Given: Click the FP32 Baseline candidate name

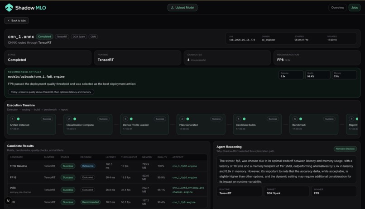Looking at the screenshot, I should [19, 166].
